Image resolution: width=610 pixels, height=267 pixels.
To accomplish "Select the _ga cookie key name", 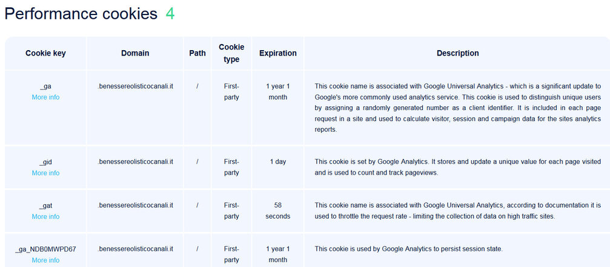I will 45,86.
